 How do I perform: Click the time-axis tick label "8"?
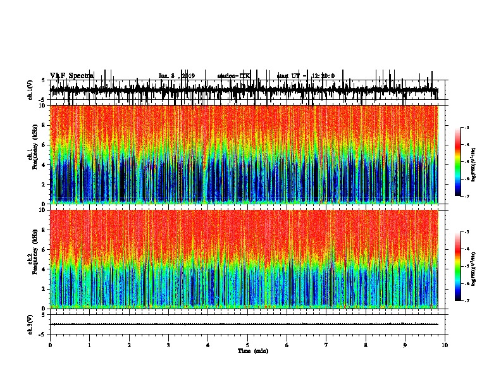(366, 345)
